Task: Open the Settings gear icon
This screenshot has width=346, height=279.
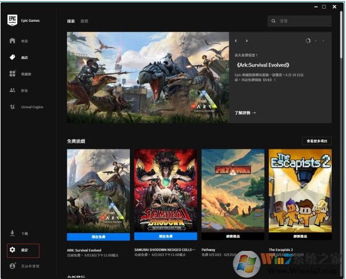Action: [13, 250]
